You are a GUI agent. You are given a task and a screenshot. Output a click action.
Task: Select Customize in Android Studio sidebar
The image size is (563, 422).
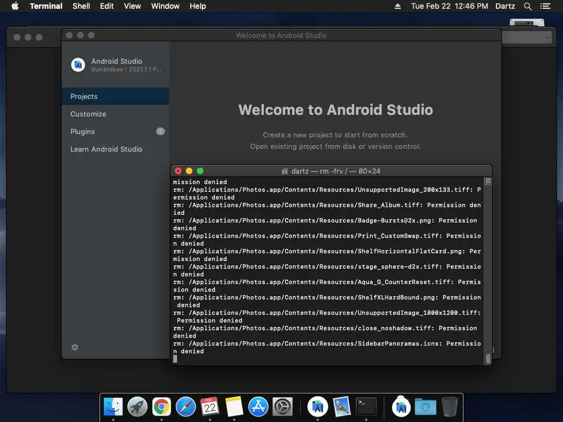click(115, 114)
